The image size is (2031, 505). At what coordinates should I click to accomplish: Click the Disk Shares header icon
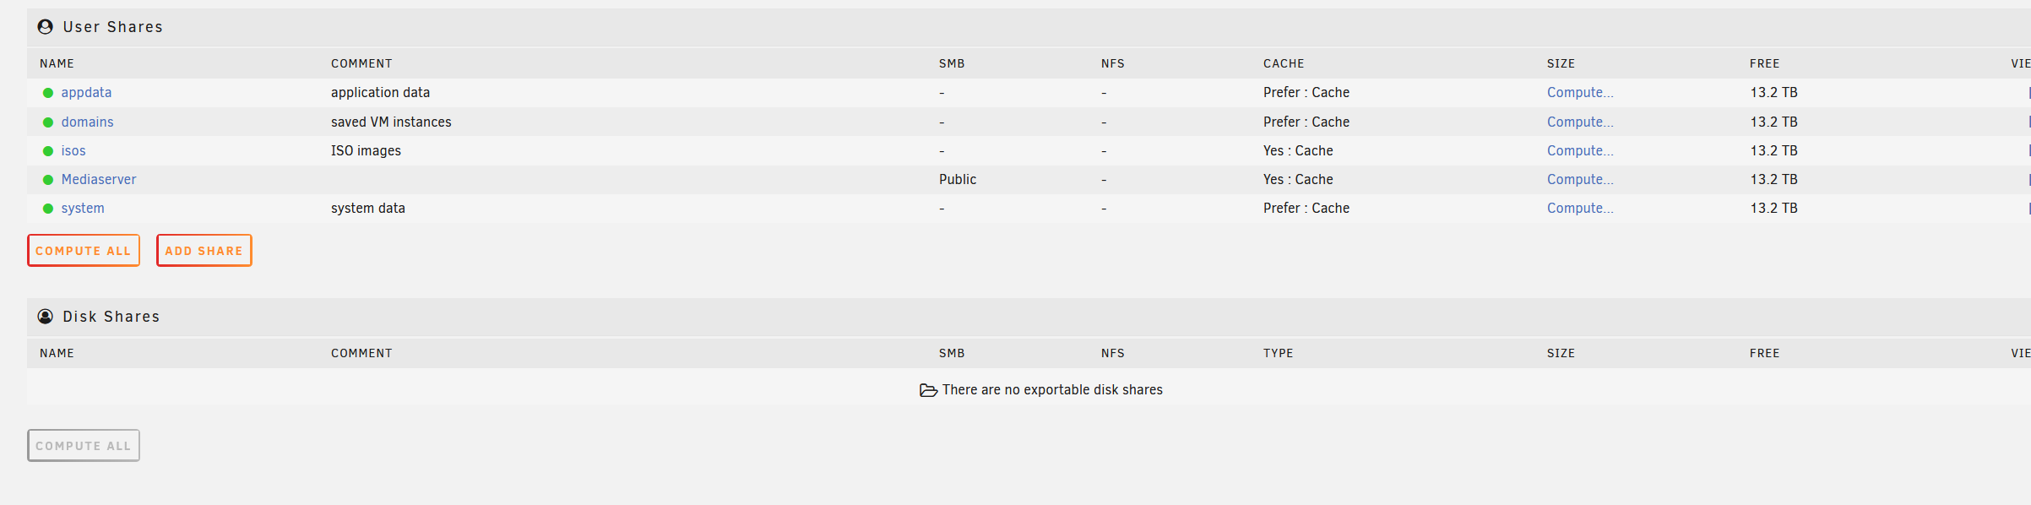46,317
